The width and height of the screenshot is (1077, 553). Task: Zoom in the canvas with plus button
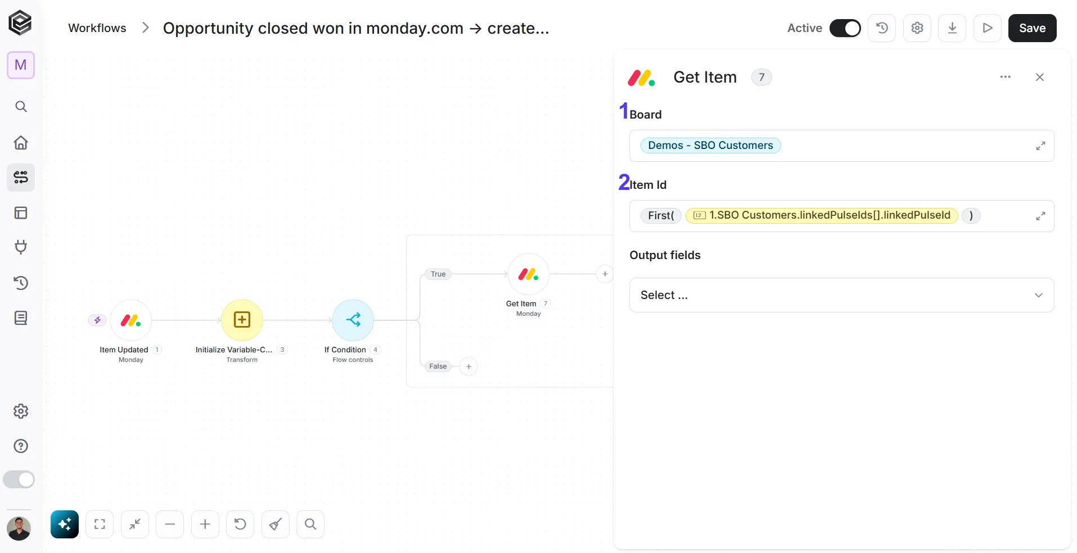[x=205, y=524]
